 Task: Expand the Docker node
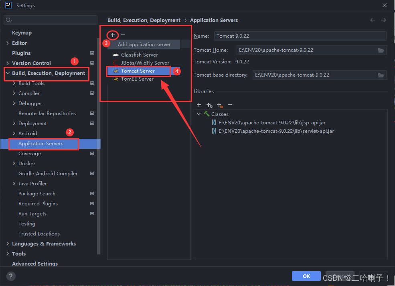click(x=14, y=164)
